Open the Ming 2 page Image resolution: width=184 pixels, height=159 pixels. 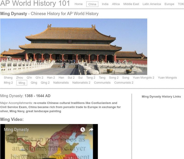click(x=8, y=83)
